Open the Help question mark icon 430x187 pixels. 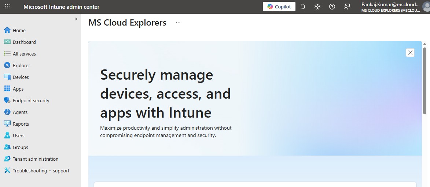(332, 7)
